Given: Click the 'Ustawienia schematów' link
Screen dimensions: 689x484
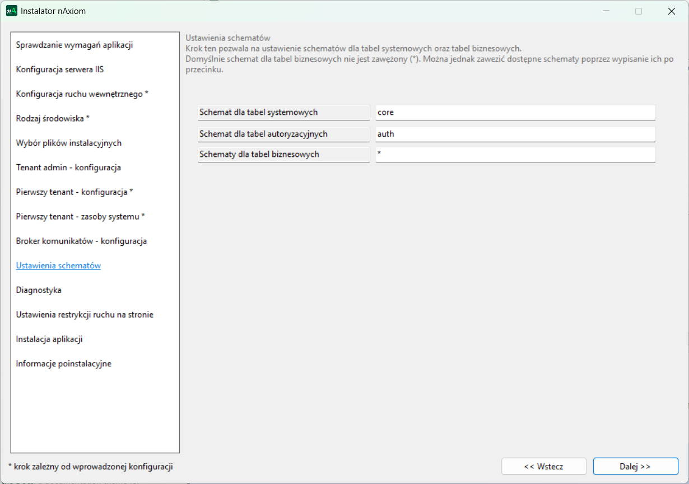Looking at the screenshot, I should pos(58,266).
